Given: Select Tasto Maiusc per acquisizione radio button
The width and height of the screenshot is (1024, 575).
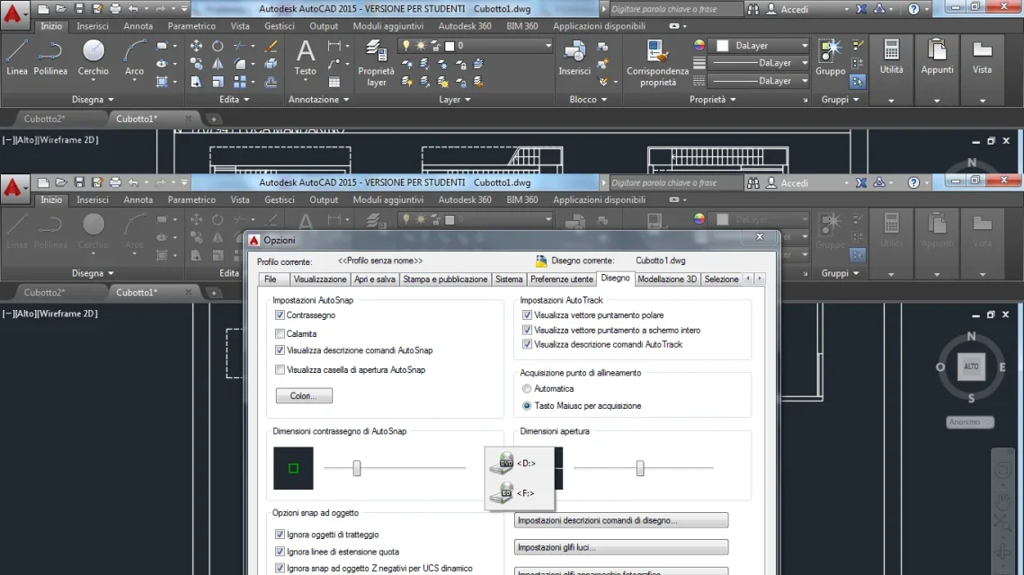Looking at the screenshot, I should [527, 406].
